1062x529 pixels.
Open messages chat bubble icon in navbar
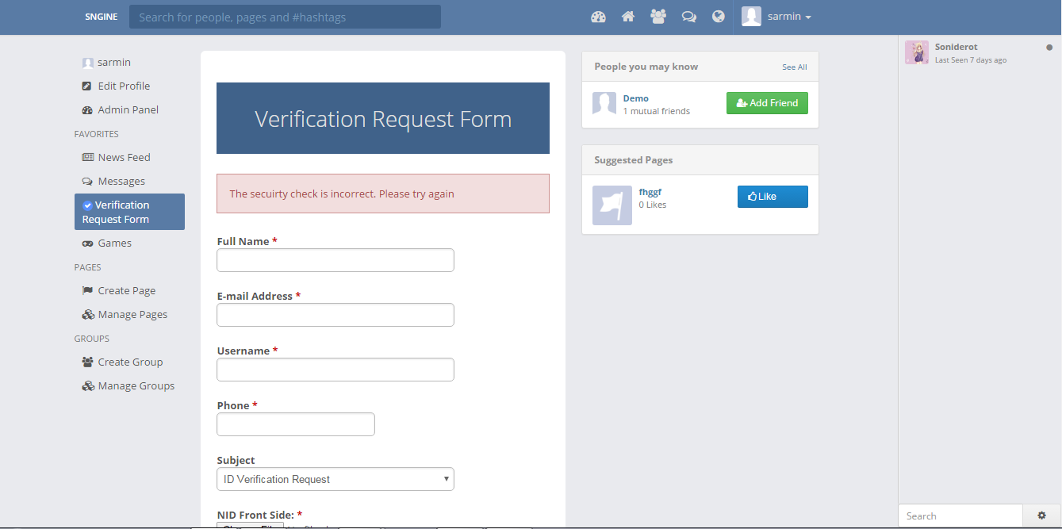(689, 17)
